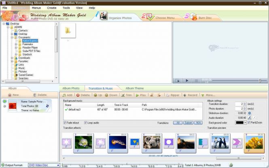Screen dimensions: 269x168
Task: Click the Delete album button
Action: tap(40, 95)
